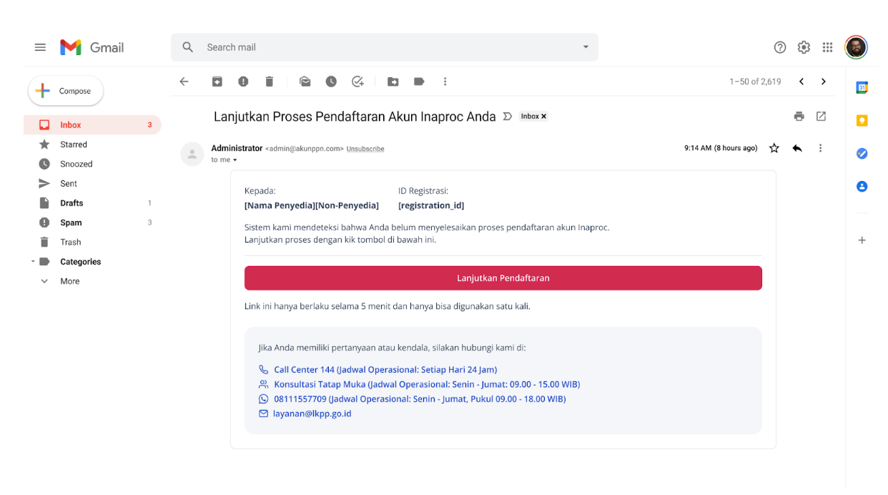Screen dimensions: 888x495
Task: Report this email as spam
Action: 242,81
